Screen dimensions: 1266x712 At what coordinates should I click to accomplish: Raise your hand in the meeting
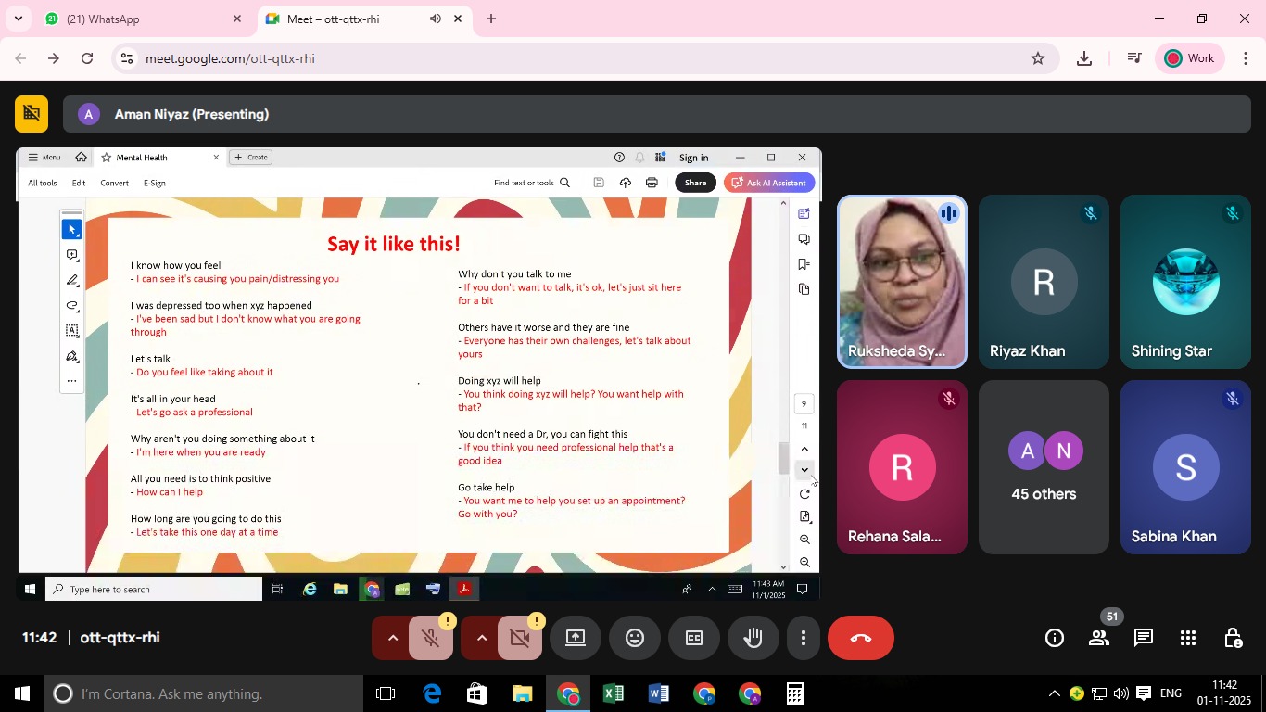tap(753, 638)
